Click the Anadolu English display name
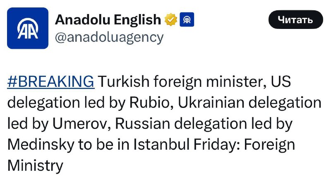 (108, 19)
